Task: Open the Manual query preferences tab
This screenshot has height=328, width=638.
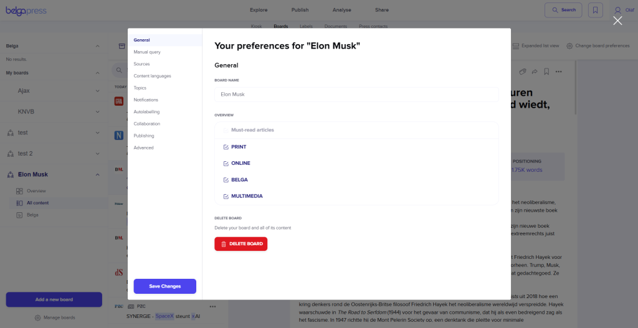Action: click(x=147, y=52)
